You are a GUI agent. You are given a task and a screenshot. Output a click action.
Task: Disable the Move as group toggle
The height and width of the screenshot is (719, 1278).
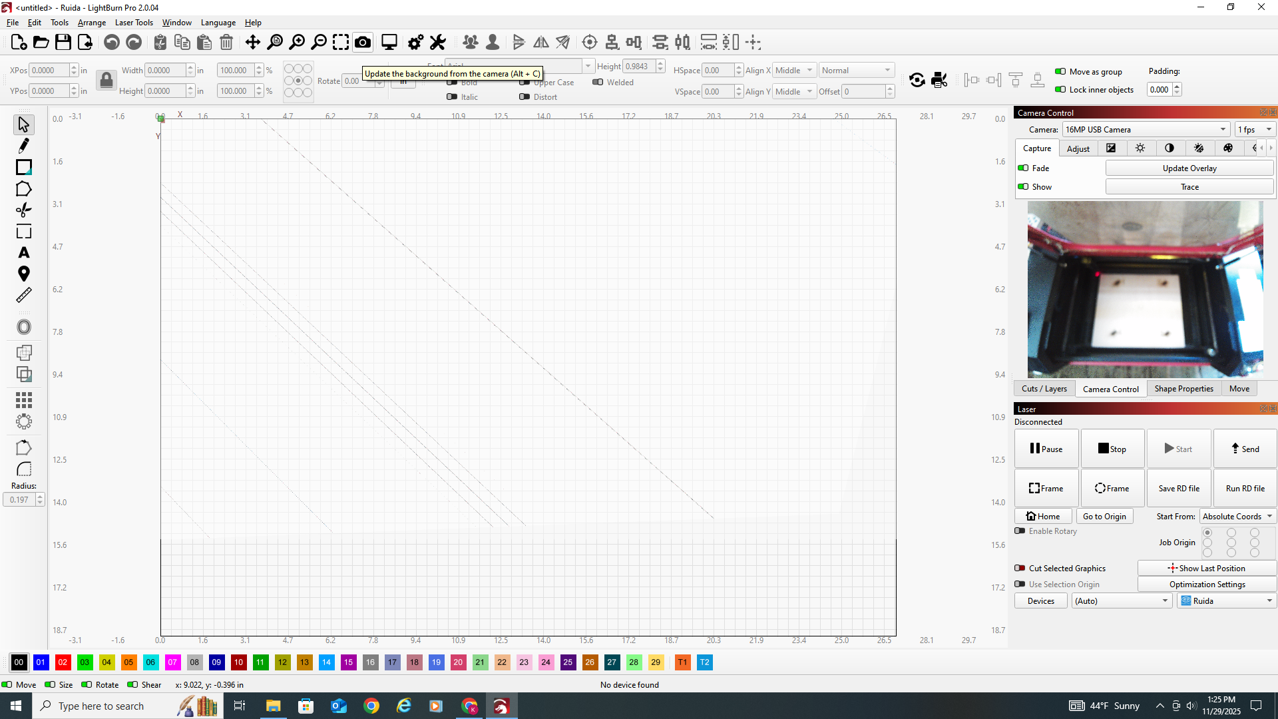click(1060, 72)
